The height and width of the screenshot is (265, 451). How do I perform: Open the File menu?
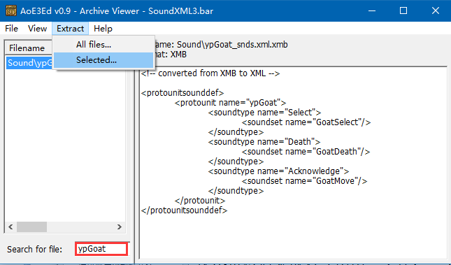[11, 29]
